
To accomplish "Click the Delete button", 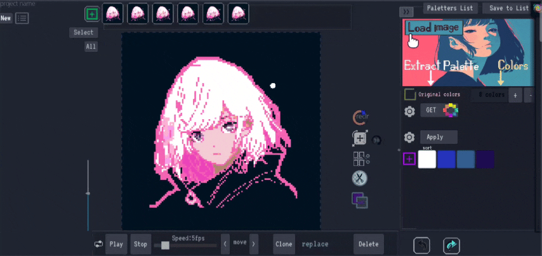I will 369,244.
